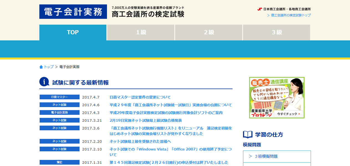The height and width of the screenshot is (166, 350).
Task: Click the Japan Chamber of Commerce logo mark
Action: tap(260, 9)
